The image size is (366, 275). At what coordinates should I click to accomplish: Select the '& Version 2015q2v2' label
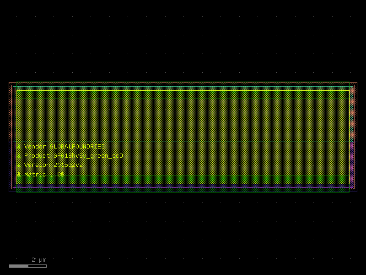(50, 165)
